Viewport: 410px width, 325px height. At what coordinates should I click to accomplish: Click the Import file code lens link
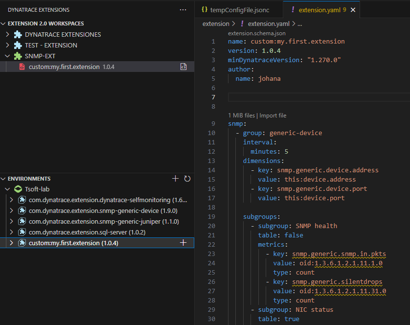(273, 116)
